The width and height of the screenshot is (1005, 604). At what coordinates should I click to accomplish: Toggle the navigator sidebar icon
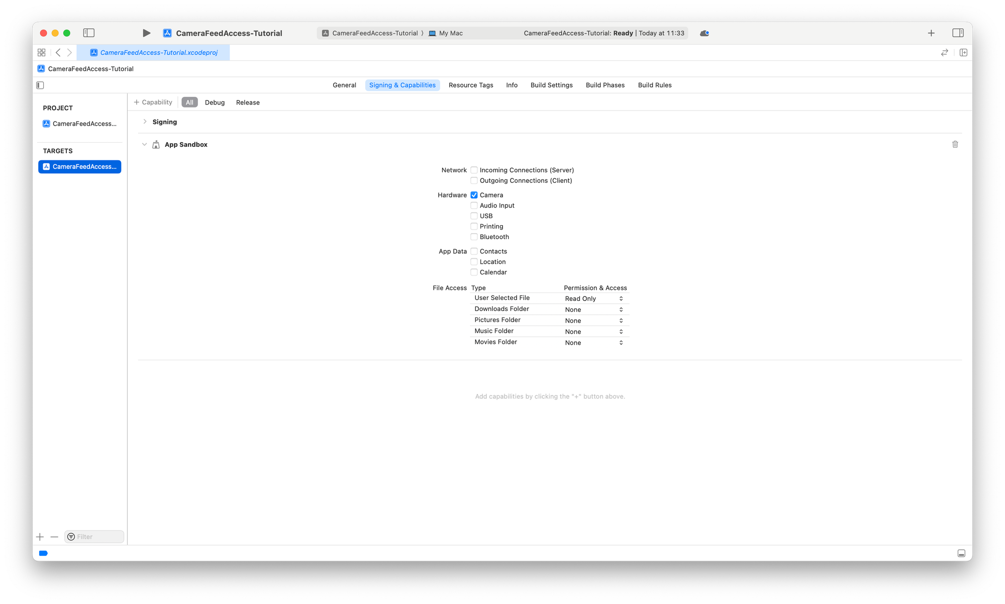point(89,33)
